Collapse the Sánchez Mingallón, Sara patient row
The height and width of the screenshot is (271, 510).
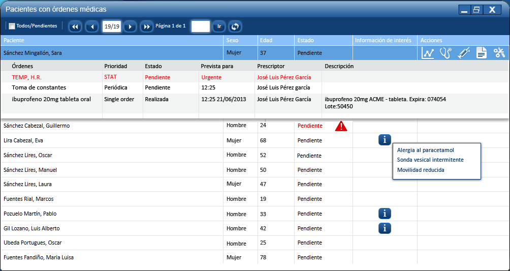coord(102,53)
